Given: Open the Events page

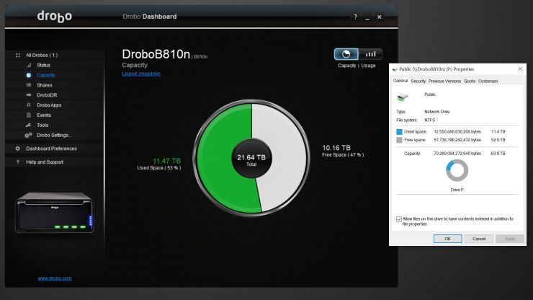Looking at the screenshot, I should tap(44, 115).
